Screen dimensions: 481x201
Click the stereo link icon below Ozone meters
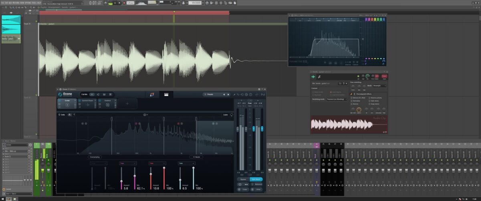click(x=242, y=175)
